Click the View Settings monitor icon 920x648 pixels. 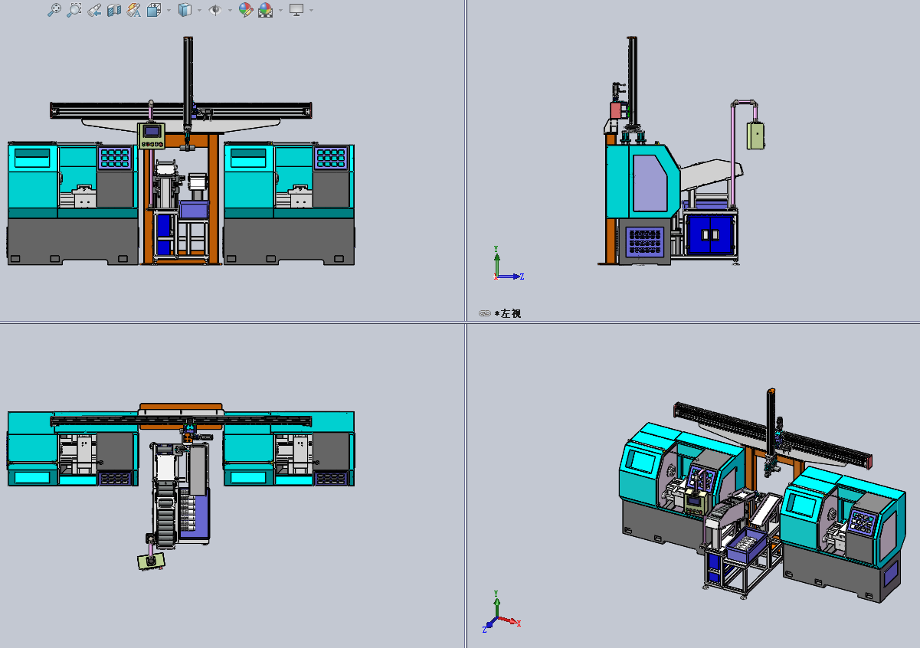(x=296, y=10)
